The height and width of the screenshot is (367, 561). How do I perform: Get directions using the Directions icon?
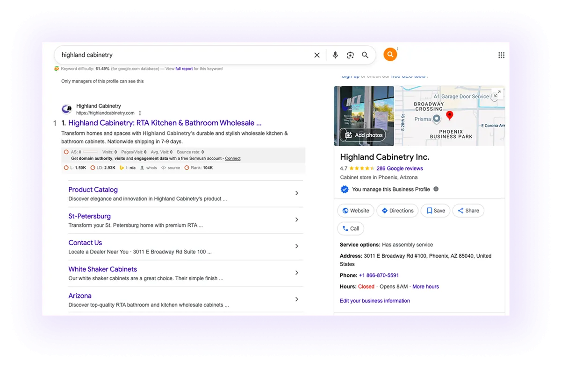point(397,211)
